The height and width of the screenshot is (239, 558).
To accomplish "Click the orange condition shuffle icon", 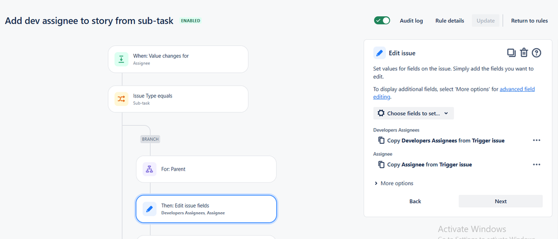I will (x=121, y=99).
